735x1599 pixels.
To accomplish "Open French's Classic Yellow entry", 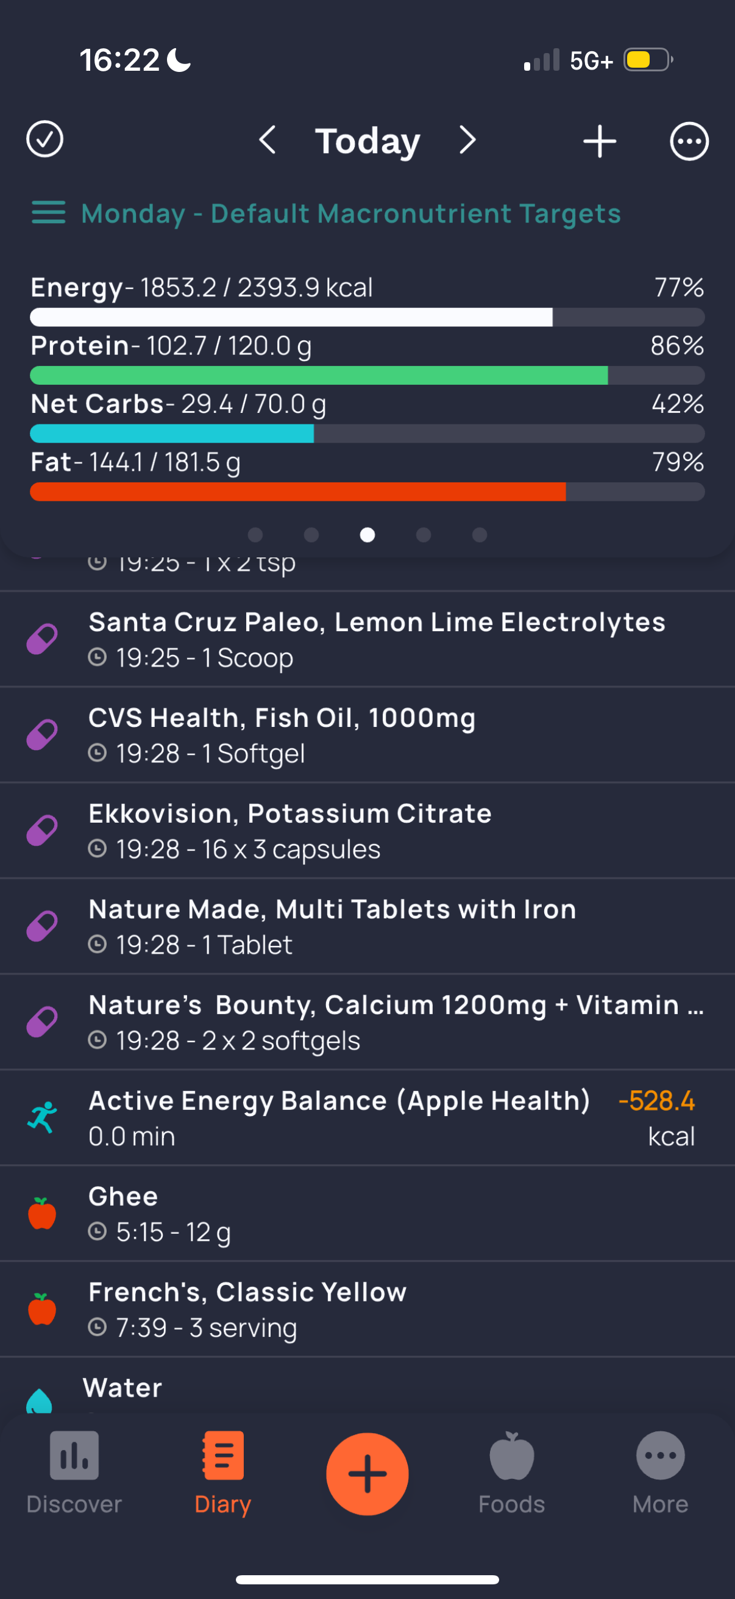I will coord(367,1309).
